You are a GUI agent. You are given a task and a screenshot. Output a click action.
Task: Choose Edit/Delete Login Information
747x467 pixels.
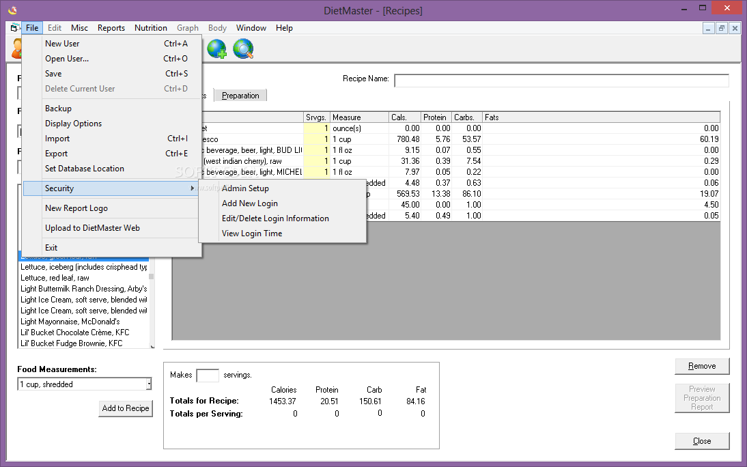[x=283, y=218]
